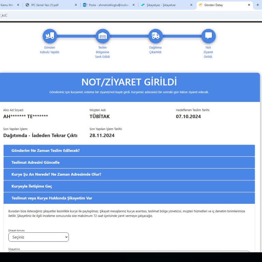Close the Şikayetyaz - Şikayetvar tab
This screenshot has height=262, width=262.
191,5
